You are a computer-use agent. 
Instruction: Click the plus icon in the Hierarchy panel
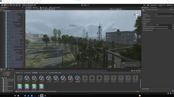1,9
